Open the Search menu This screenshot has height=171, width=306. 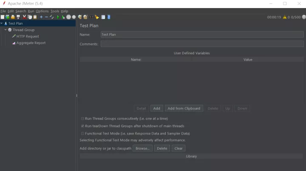(21, 11)
